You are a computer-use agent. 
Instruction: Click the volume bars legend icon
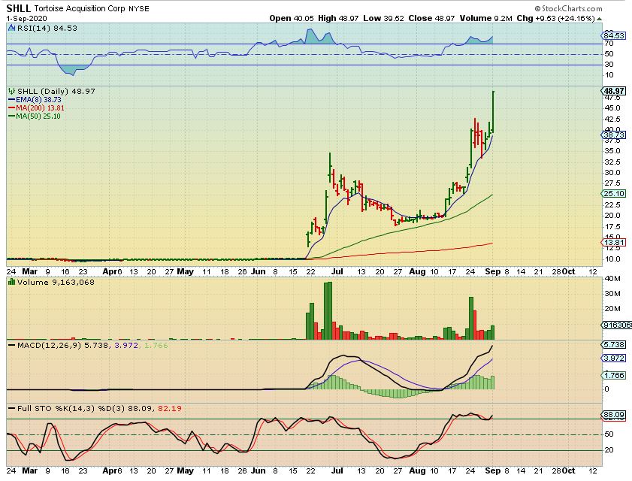11,283
